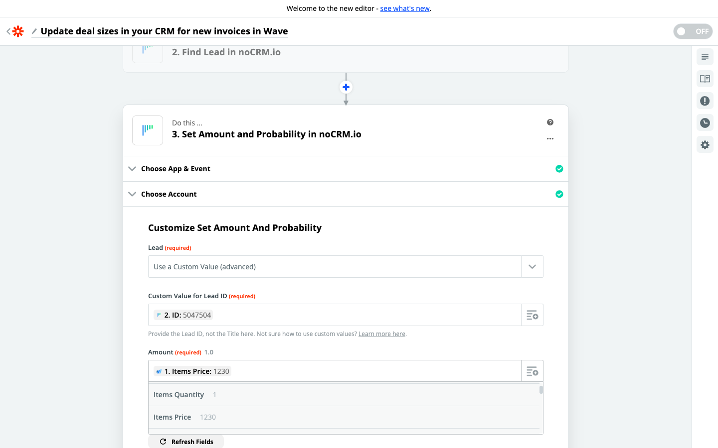Open the Lead dropdown arrow

click(532, 267)
